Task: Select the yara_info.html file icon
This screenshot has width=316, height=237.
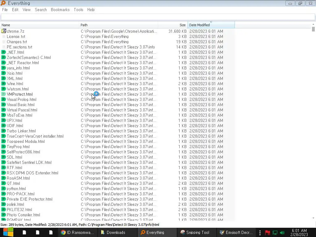Action: coord(4,68)
